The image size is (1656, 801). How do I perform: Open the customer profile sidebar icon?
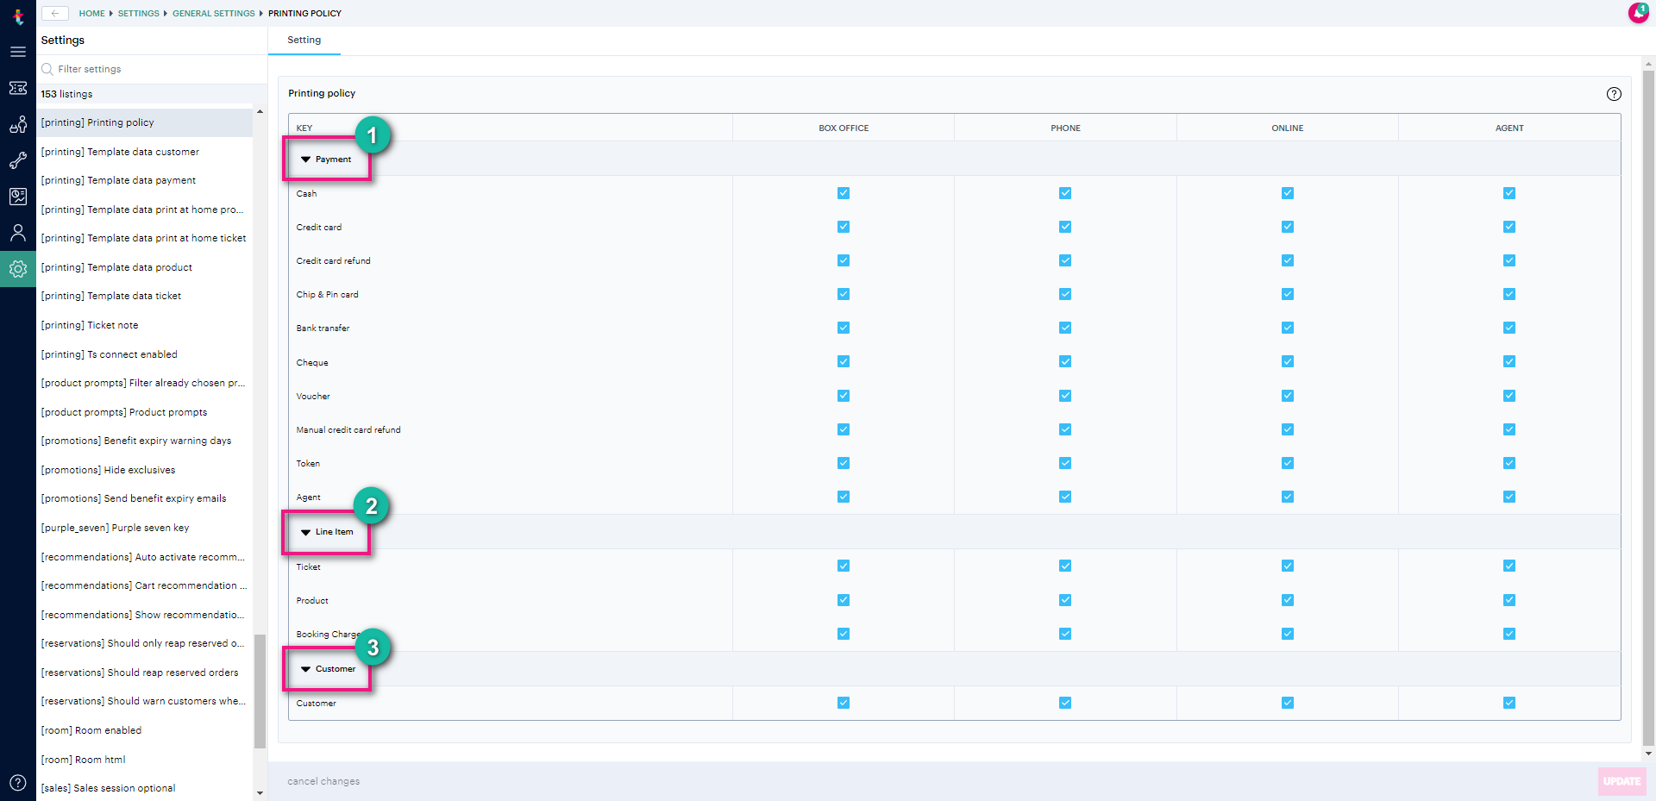tap(18, 232)
